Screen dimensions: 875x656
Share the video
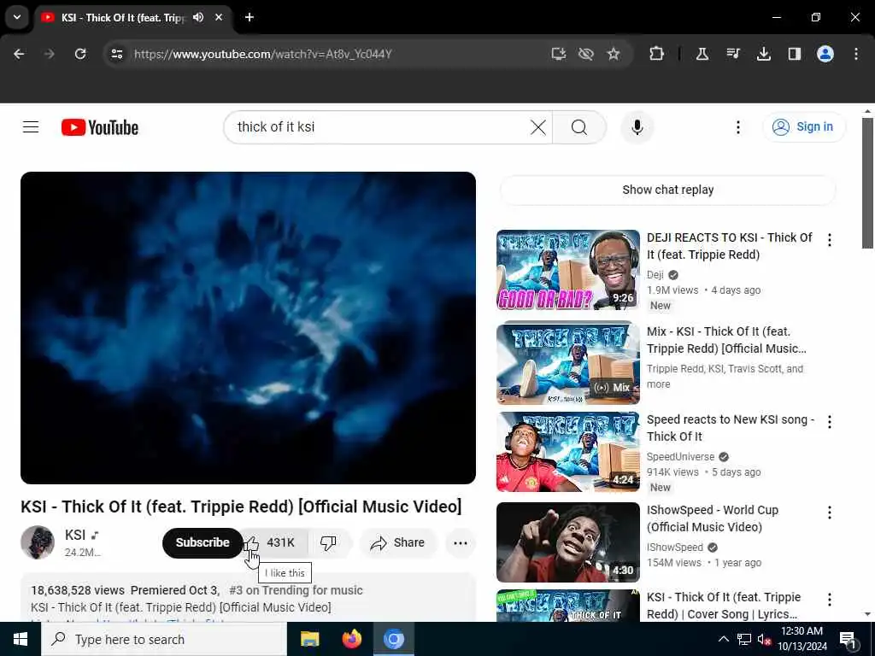(398, 542)
